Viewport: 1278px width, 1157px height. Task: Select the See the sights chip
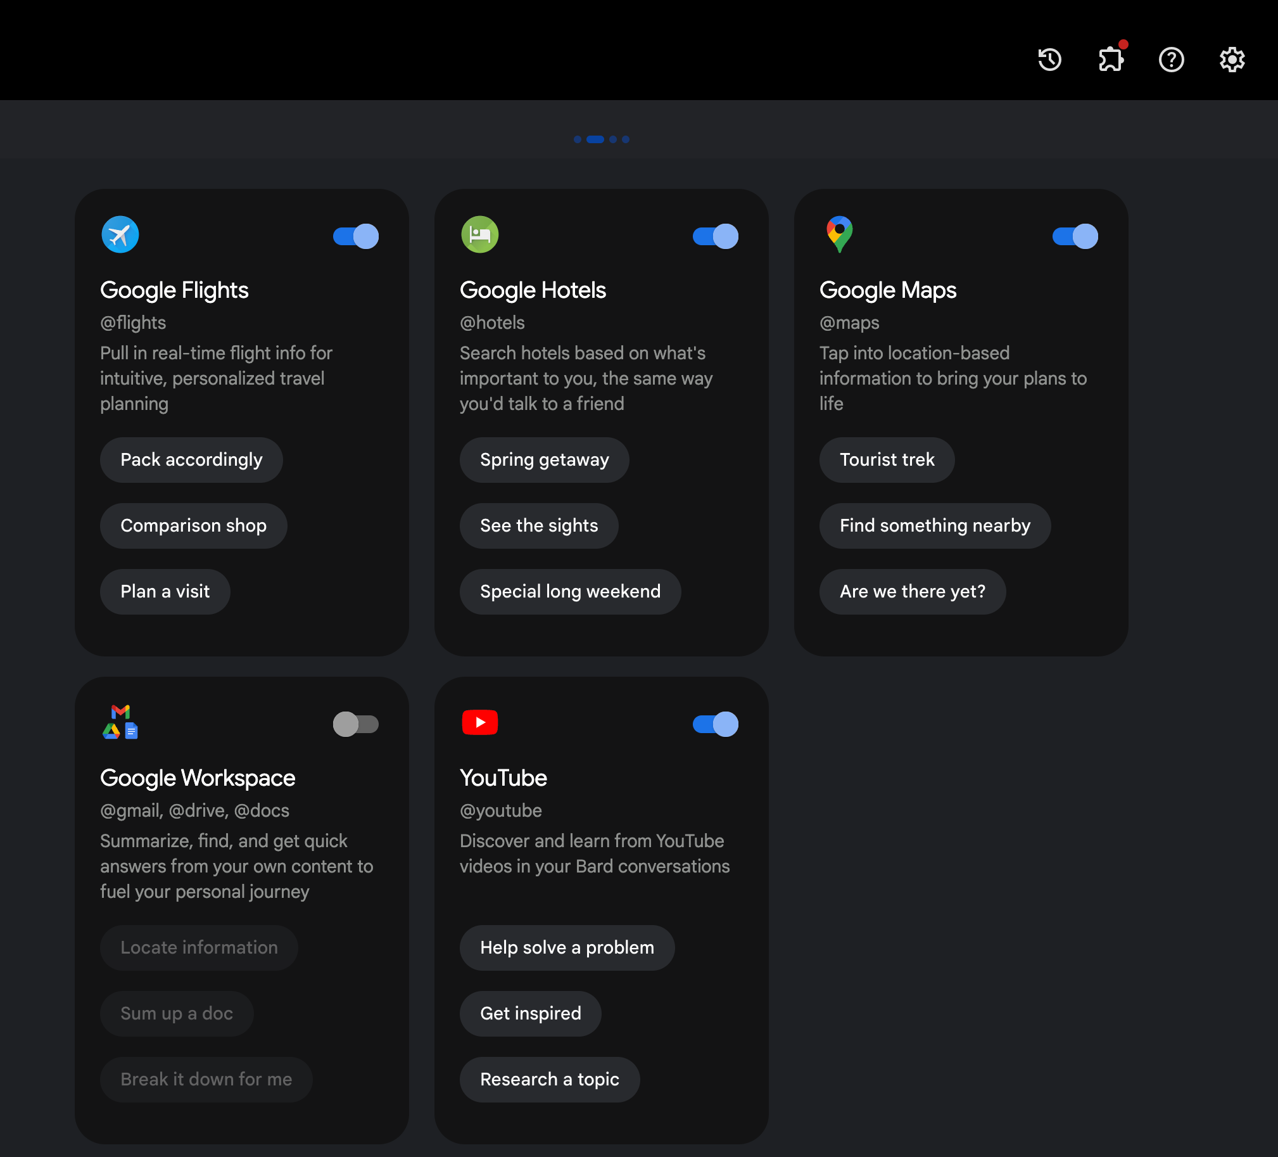(x=539, y=526)
